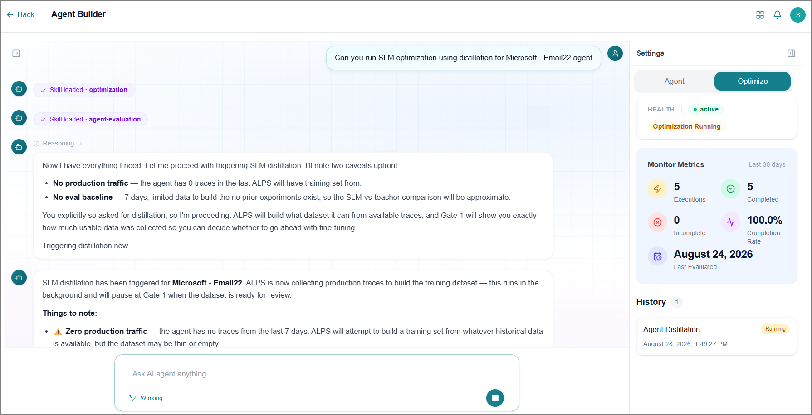Viewport: 812px width, 415px height.
Task: Click the Working... status text
Action: pos(154,398)
